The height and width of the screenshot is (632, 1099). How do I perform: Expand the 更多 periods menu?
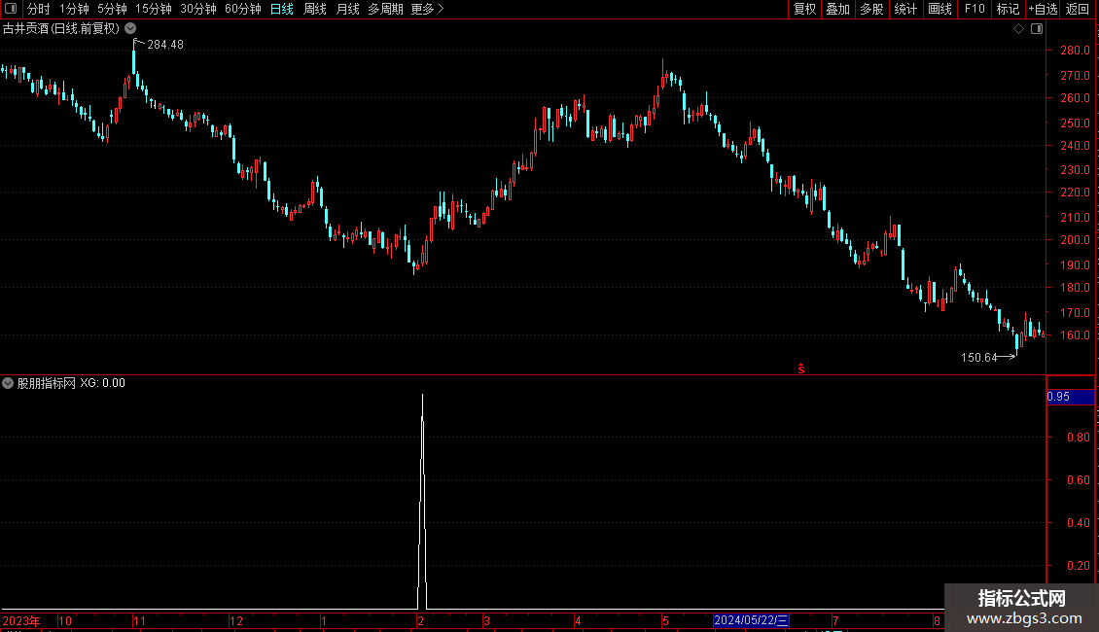click(427, 9)
